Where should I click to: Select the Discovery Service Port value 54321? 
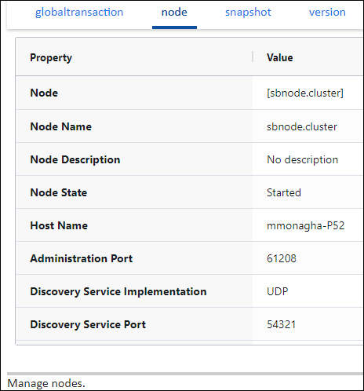click(x=282, y=324)
